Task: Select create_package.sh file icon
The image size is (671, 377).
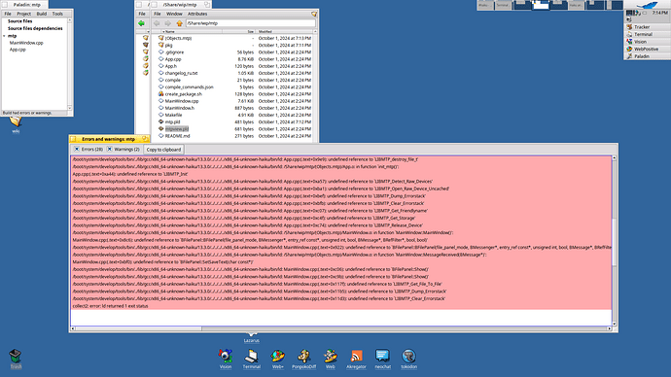Action: (x=160, y=94)
